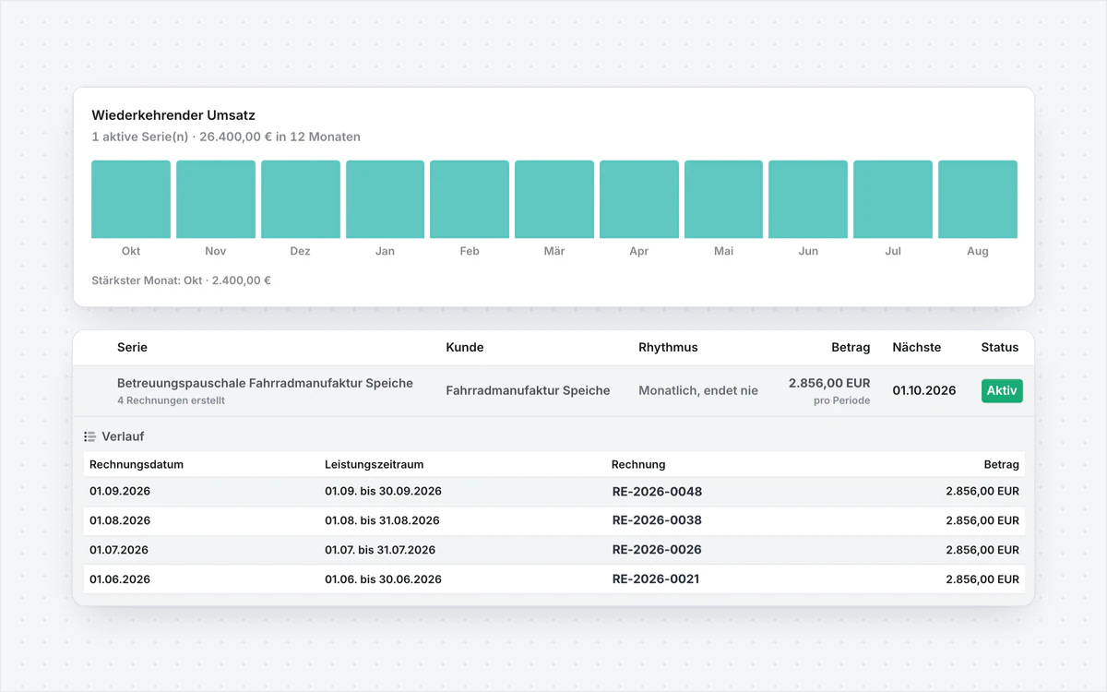This screenshot has width=1107, height=692.
Task: Open series Betreuungspauschale Fahrradmanufaktur Speiche
Action: click(x=265, y=383)
